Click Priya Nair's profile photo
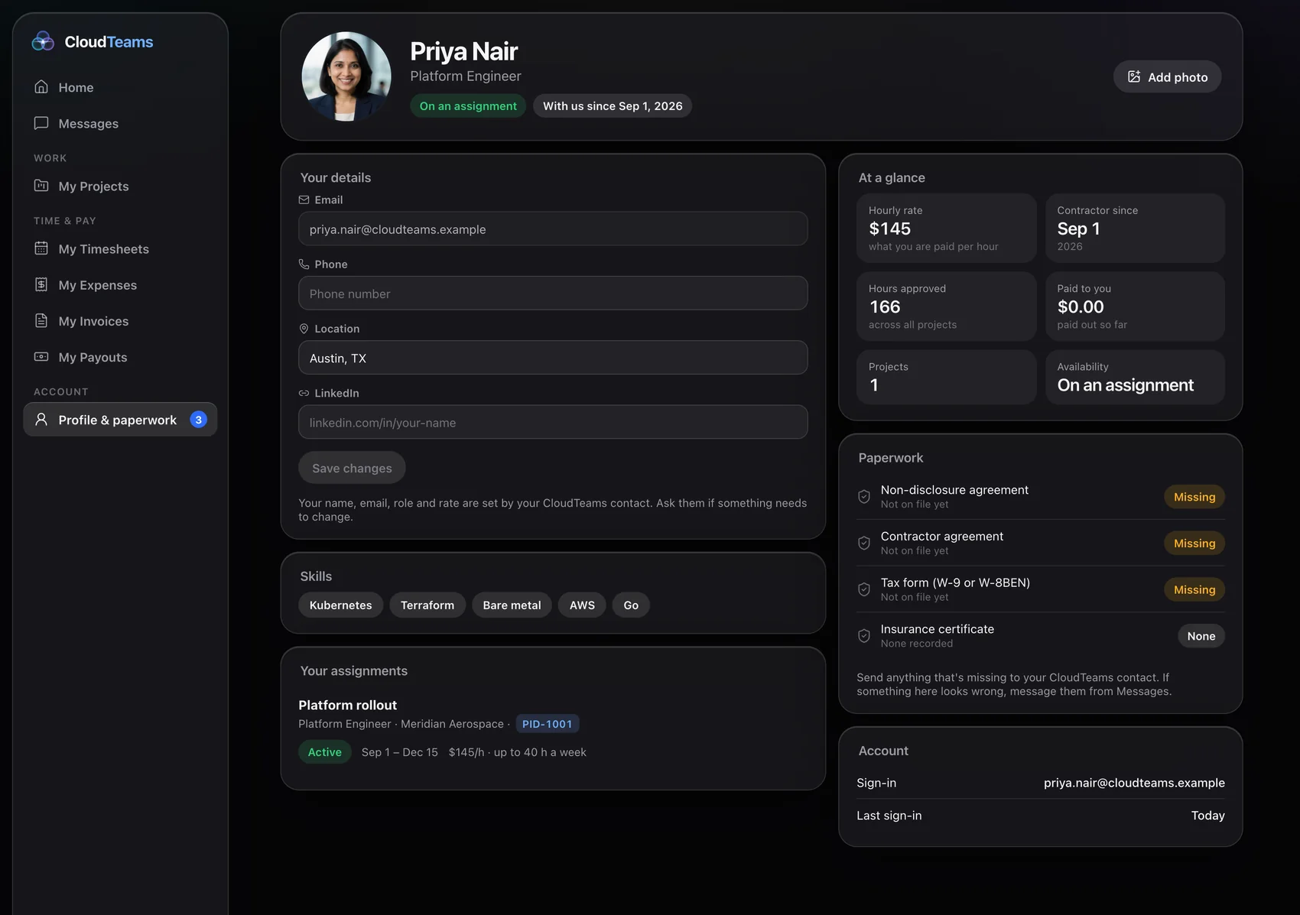1300x915 pixels. click(346, 76)
